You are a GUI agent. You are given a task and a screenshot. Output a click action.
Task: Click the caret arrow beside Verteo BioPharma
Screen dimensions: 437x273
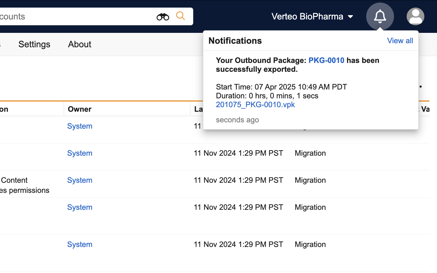[x=350, y=17]
